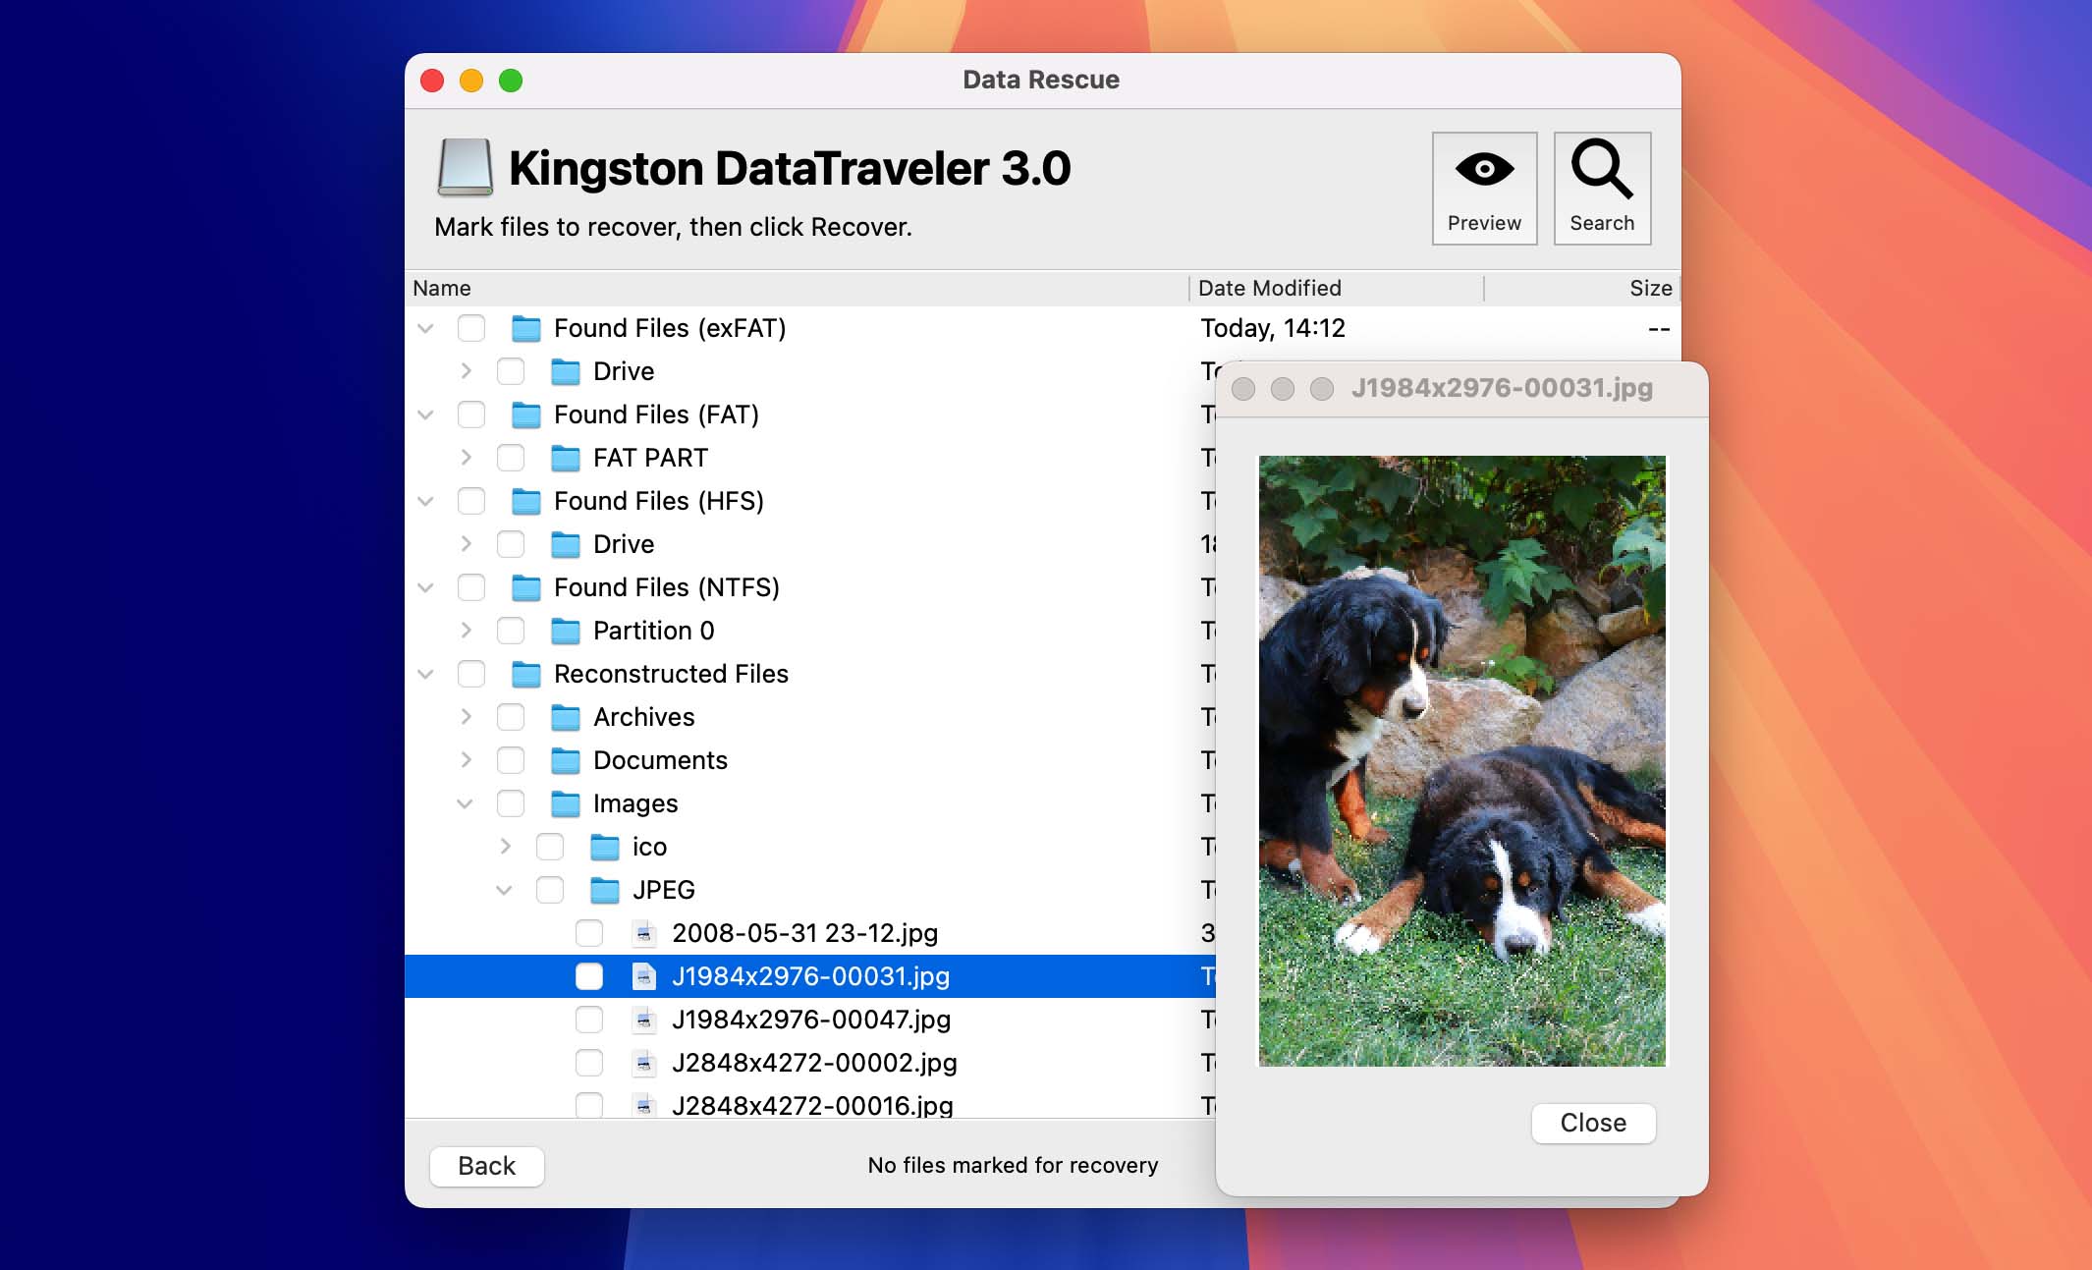Click the Today, 14:12 date cell
Image resolution: width=2092 pixels, height=1270 pixels.
click(x=1273, y=328)
